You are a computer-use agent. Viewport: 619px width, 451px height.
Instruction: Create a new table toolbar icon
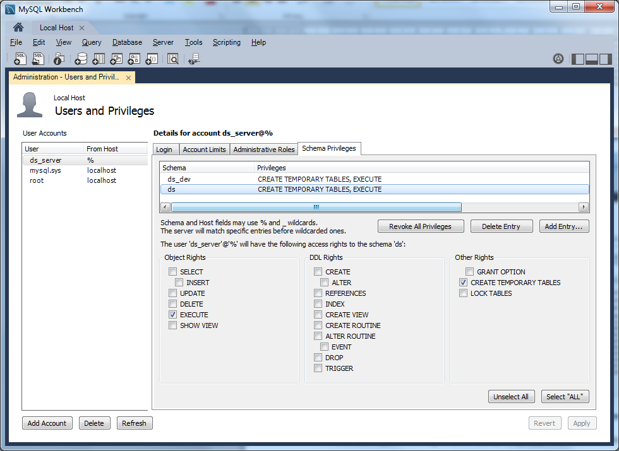pos(99,59)
